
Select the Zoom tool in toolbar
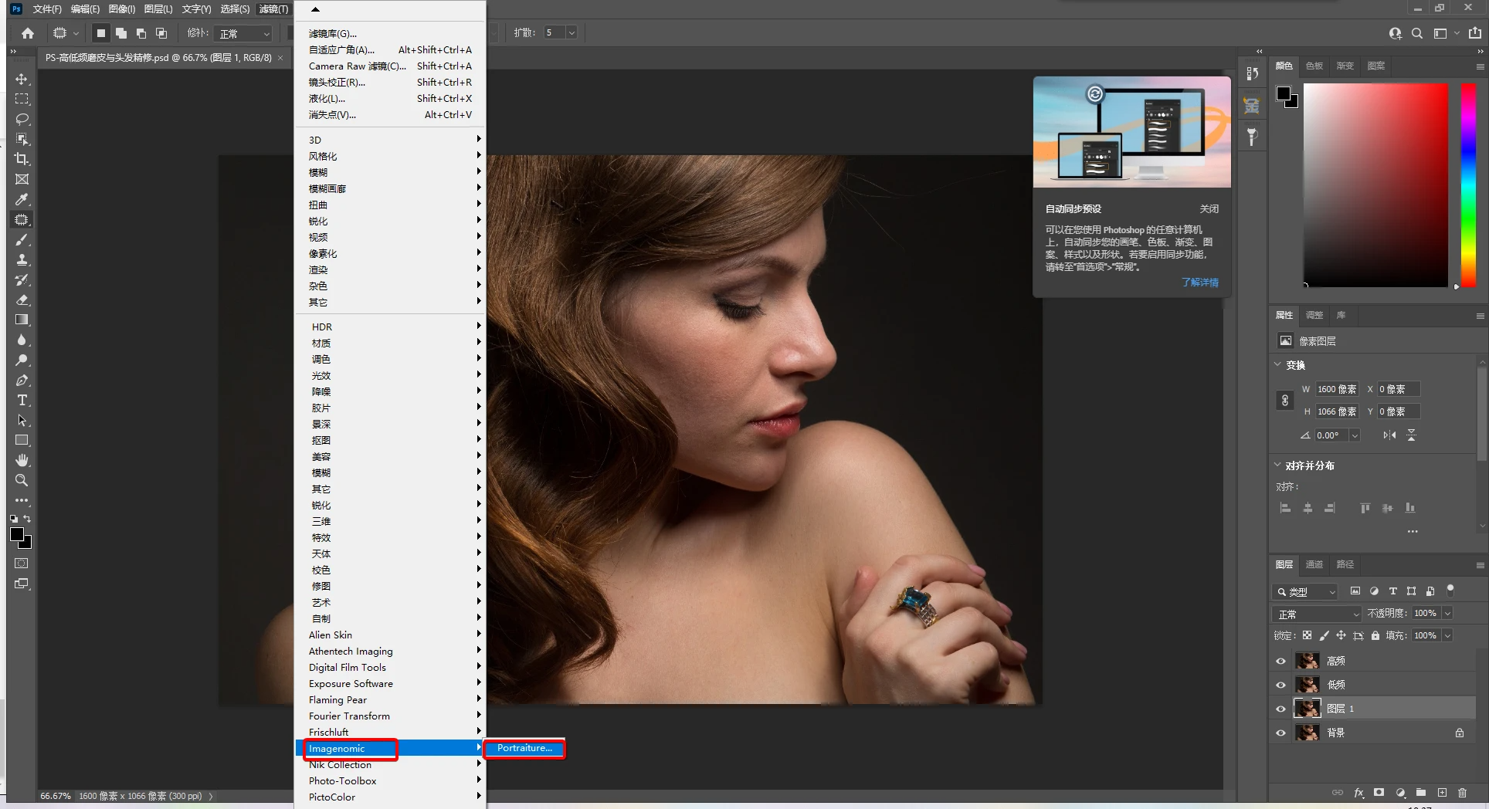[22, 480]
